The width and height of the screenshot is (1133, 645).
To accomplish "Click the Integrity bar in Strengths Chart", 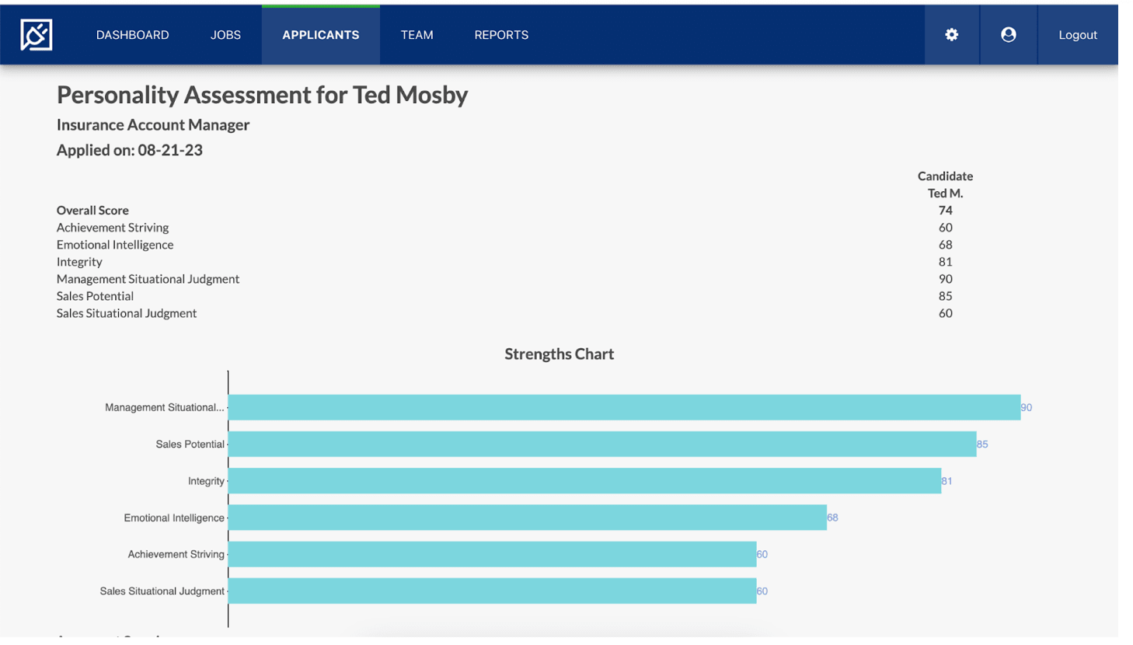I will pos(584,480).
